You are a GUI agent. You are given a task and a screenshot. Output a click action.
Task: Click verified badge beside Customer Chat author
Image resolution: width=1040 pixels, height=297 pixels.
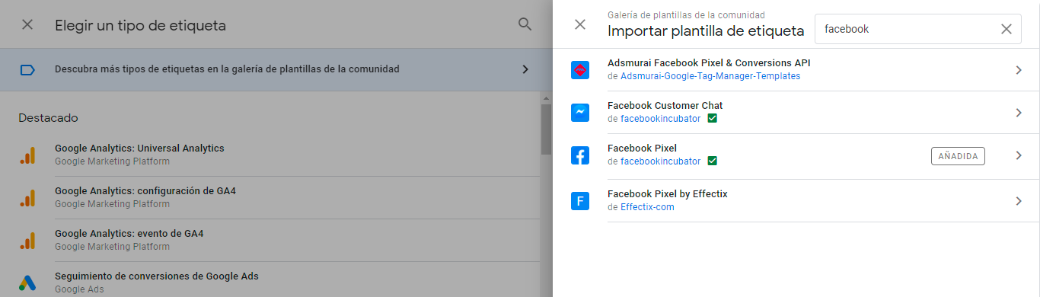pos(713,119)
